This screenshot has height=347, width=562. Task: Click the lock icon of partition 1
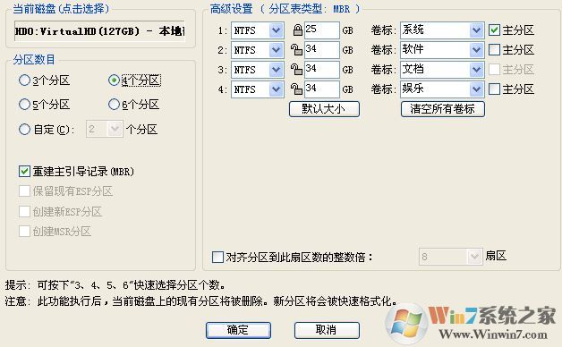pyautogui.click(x=297, y=30)
